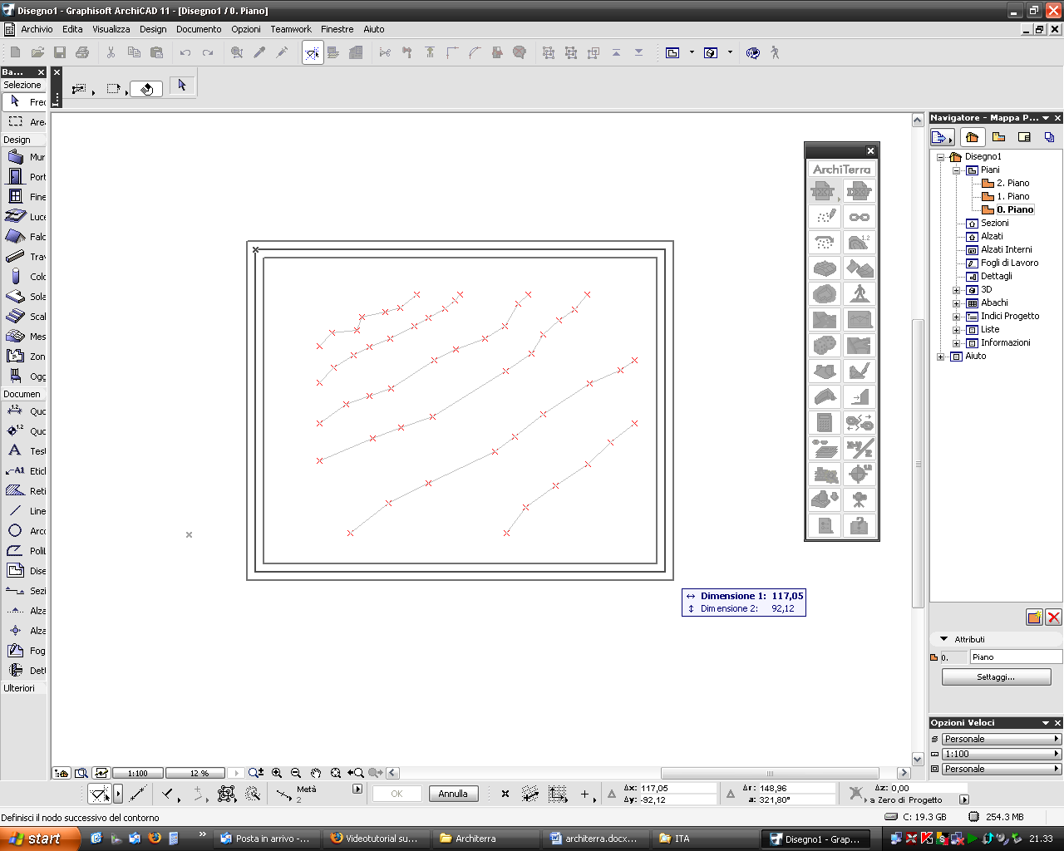This screenshot has height=851, width=1064.
Task: Click the zoom in magnifier icon
Action: 277,773
